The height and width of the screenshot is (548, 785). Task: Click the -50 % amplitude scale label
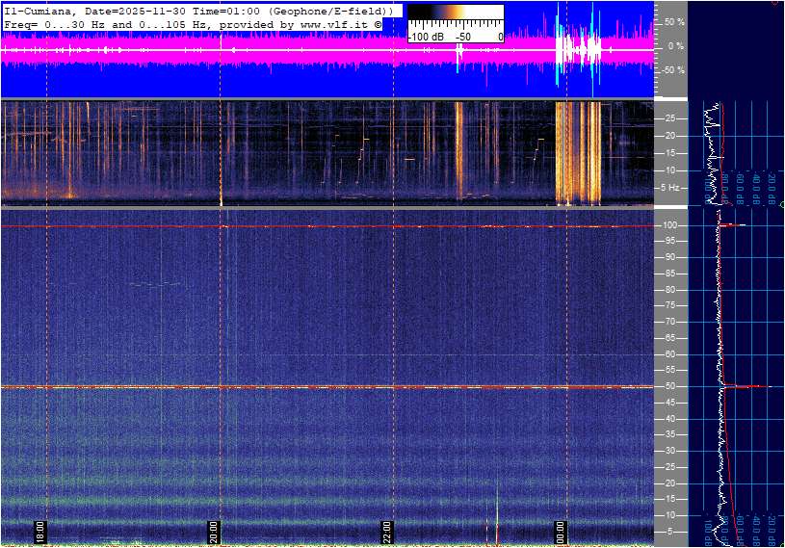672,70
